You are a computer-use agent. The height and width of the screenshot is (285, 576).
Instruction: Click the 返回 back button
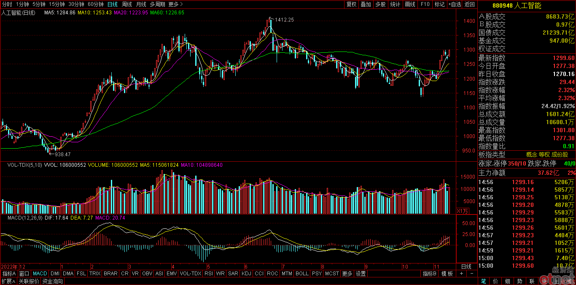click(x=470, y=4)
